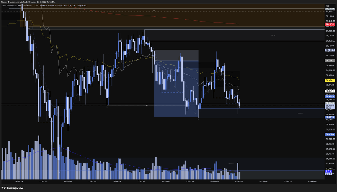Click the 12:30 PM time axis label
337x192 pixels.
pyautogui.click(x=166, y=182)
